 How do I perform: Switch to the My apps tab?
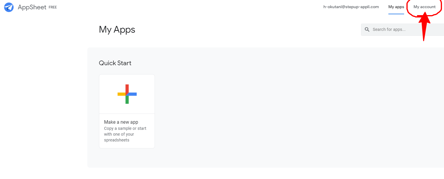pyautogui.click(x=396, y=7)
